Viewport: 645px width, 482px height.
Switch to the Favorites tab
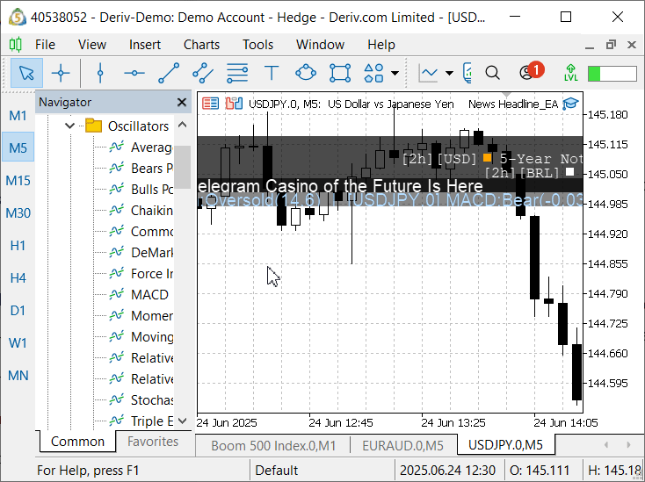pos(153,442)
